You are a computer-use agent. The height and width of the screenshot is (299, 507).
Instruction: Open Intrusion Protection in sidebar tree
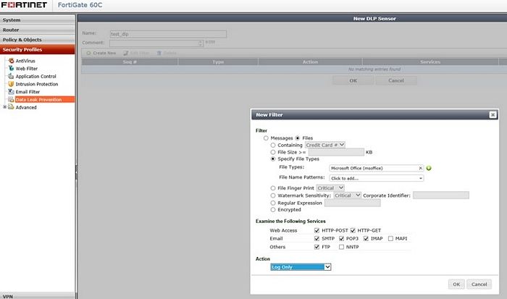[37, 84]
